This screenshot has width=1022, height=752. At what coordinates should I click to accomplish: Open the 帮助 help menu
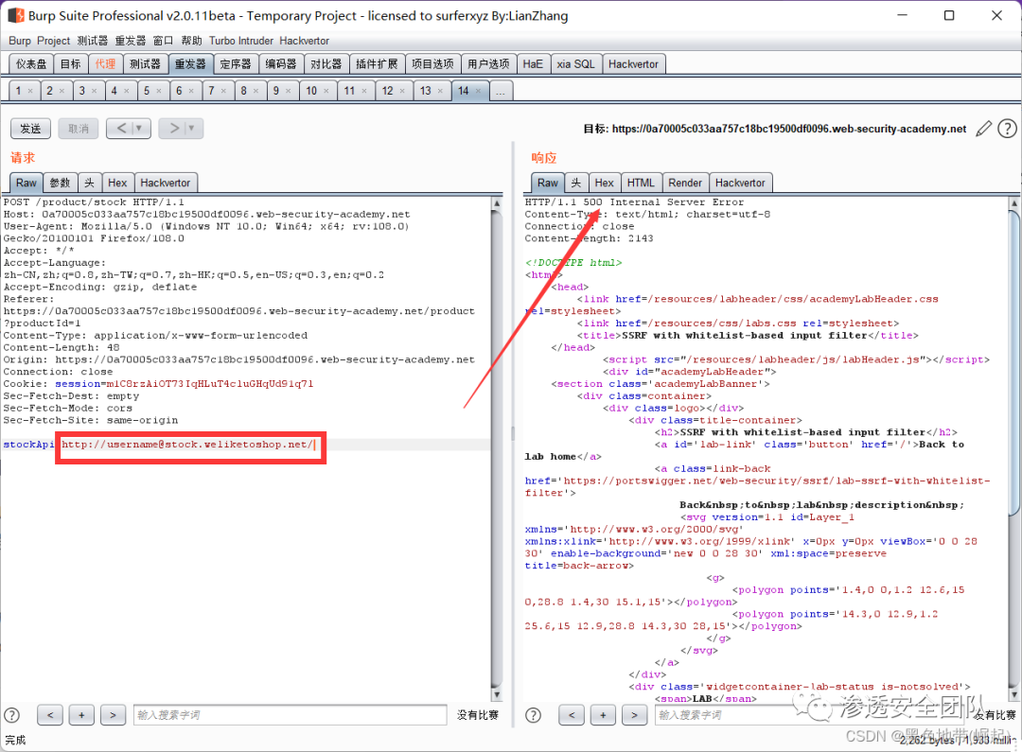pyautogui.click(x=191, y=41)
